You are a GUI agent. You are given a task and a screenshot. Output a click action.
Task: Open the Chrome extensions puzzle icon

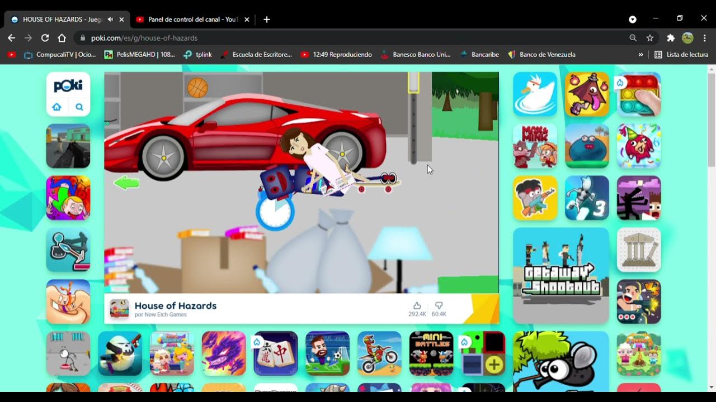[671, 38]
